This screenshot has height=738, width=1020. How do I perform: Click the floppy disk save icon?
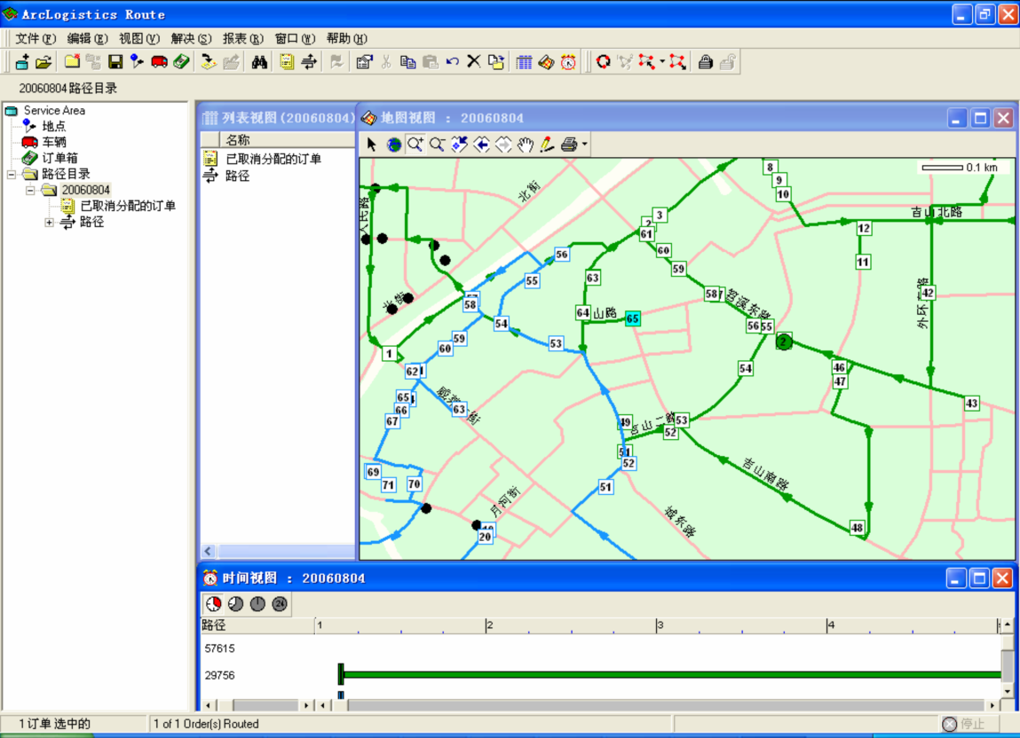click(115, 62)
